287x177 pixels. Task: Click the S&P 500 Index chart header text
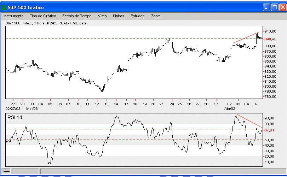[x=46, y=23]
